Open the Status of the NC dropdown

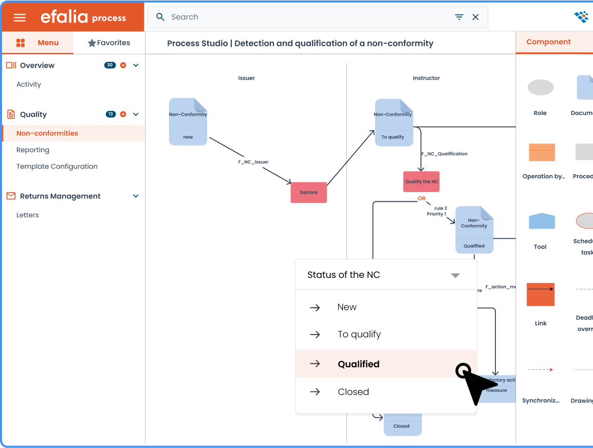(x=386, y=275)
